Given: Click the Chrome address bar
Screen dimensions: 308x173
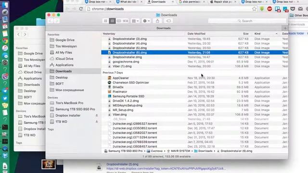Looking at the screenshot, I should [x=169, y=9].
